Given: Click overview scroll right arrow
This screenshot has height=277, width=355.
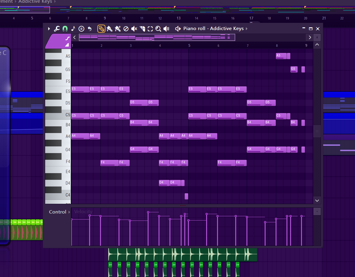Looking at the screenshot, I should point(310,37).
